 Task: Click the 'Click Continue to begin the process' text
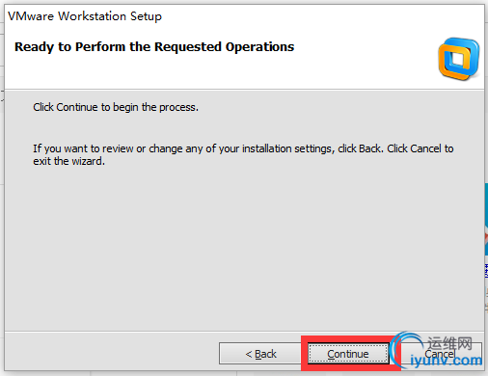[x=116, y=107]
